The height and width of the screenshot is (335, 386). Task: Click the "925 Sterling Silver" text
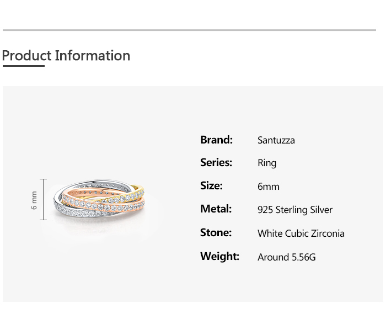(295, 210)
